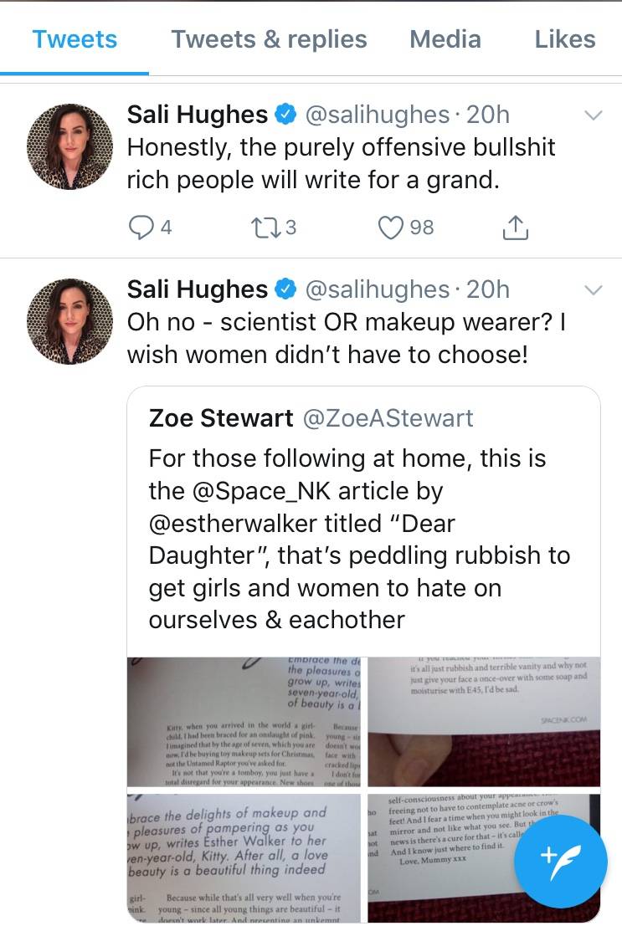
Task: Open @ZoeAStewart handle in quoted tweet
Action: (388, 418)
